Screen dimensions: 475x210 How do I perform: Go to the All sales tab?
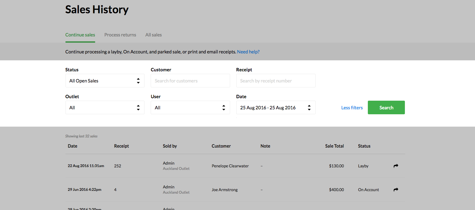(x=153, y=35)
